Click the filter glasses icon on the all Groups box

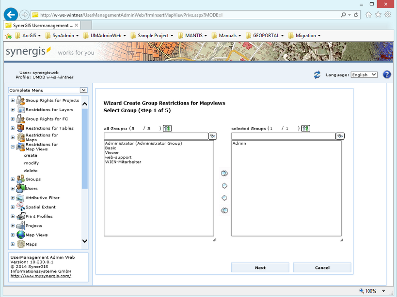pos(212,136)
